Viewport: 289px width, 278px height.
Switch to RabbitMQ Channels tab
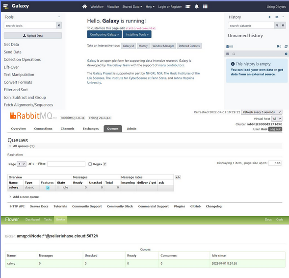(x=67, y=128)
